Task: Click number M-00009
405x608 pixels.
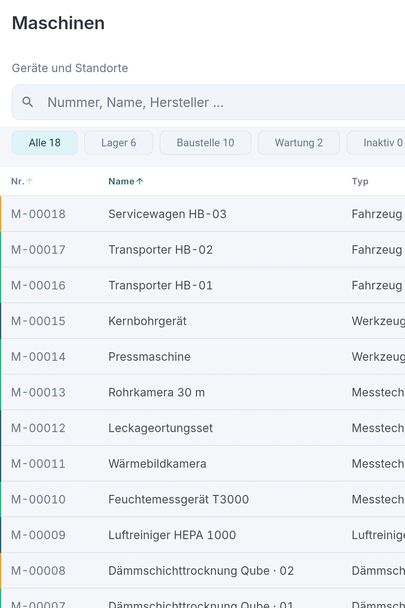Action: click(x=38, y=535)
